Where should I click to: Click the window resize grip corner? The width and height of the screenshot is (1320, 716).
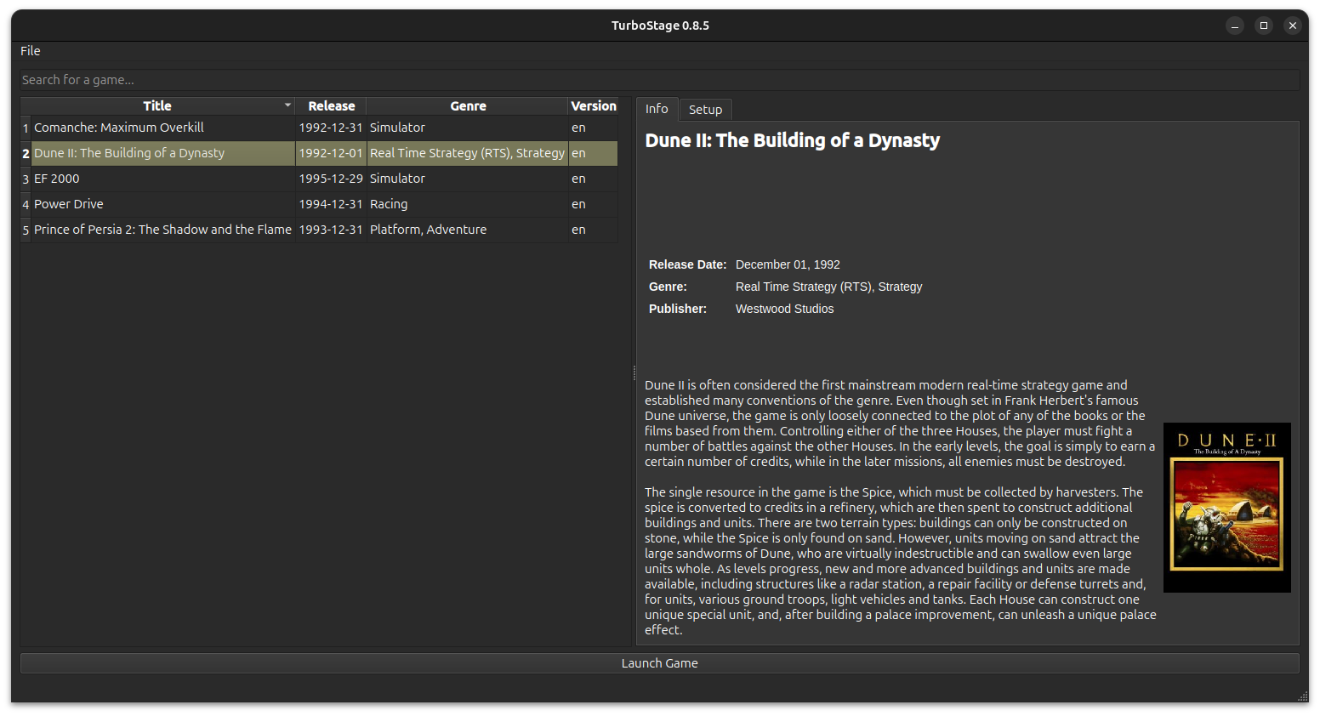[x=1302, y=696]
